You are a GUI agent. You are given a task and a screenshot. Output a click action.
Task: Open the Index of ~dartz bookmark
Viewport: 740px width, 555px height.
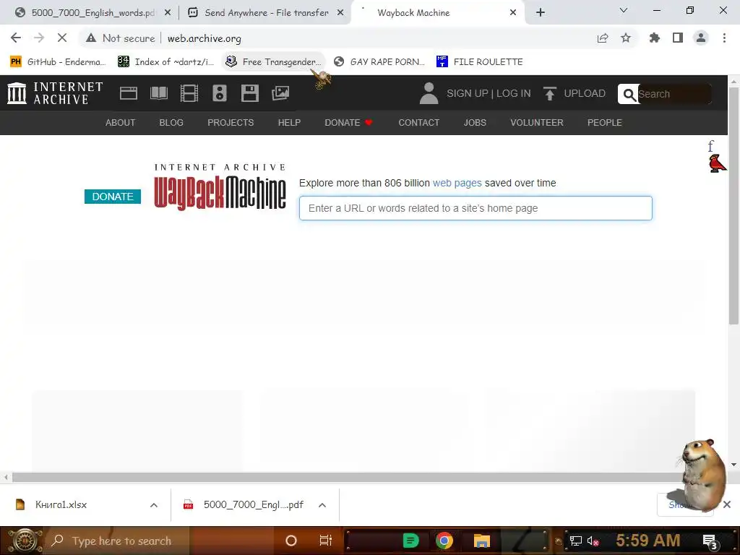click(166, 62)
